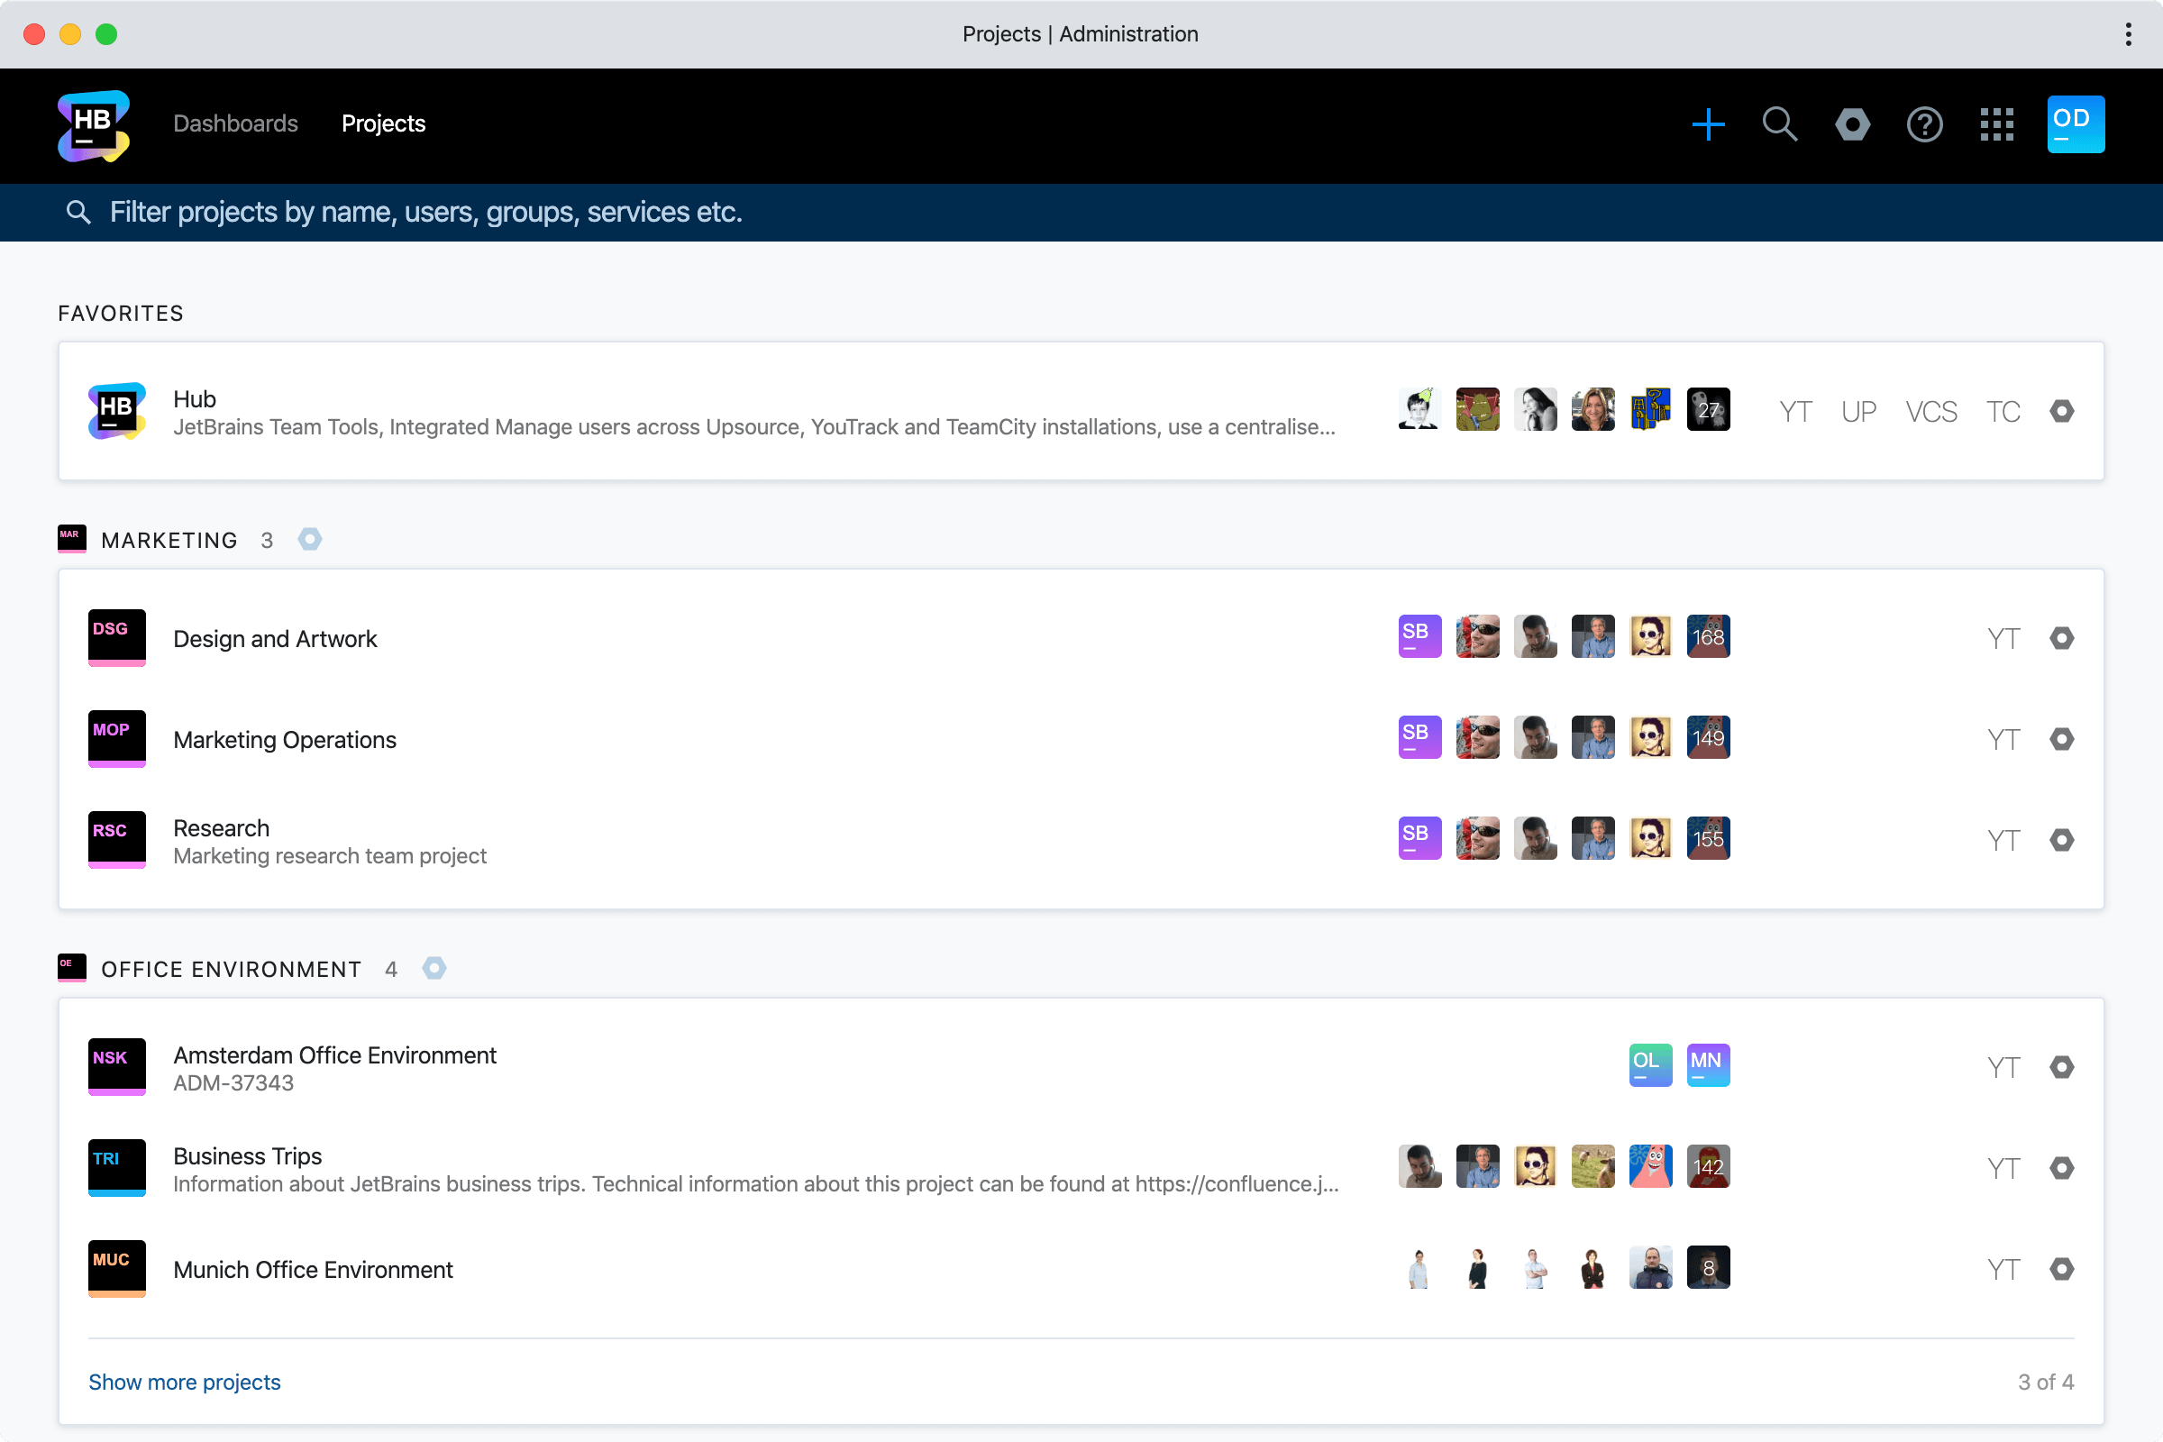Viewport: 2163px width, 1442px height.
Task: Click YT link in Business Trips row
Action: tap(2003, 1169)
